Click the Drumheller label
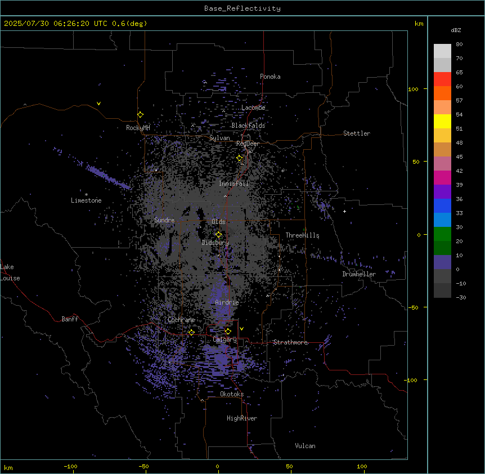Screen dimensions: 485x474 click(359, 274)
